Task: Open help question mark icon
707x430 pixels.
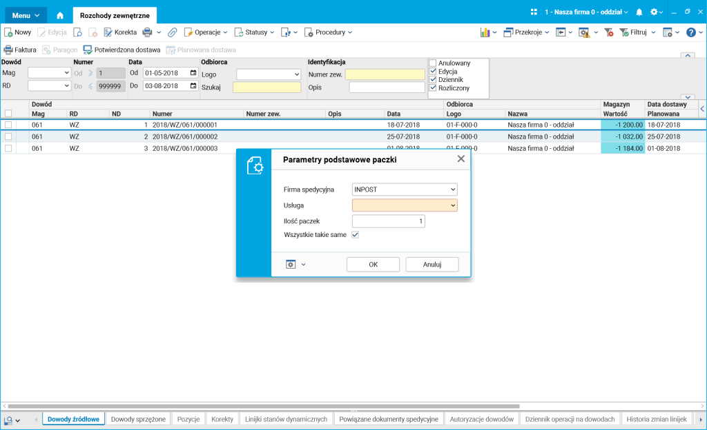Action: pyautogui.click(x=690, y=32)
